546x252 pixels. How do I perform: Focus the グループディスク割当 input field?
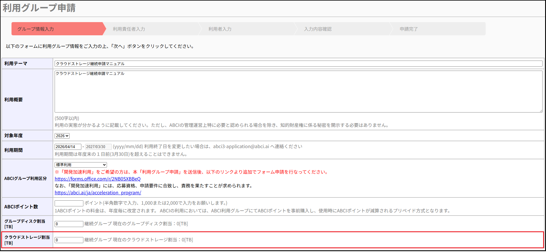click(69, 224)
